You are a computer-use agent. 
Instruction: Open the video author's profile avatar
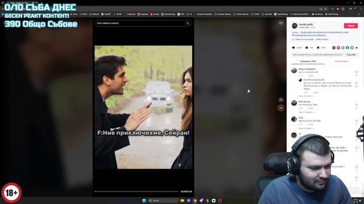pyautogui.click(x=295, y=25)
